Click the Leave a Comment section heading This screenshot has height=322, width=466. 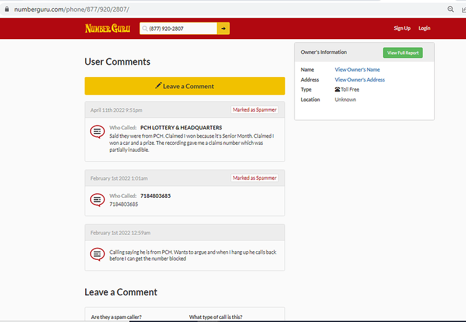coord(121,292)
